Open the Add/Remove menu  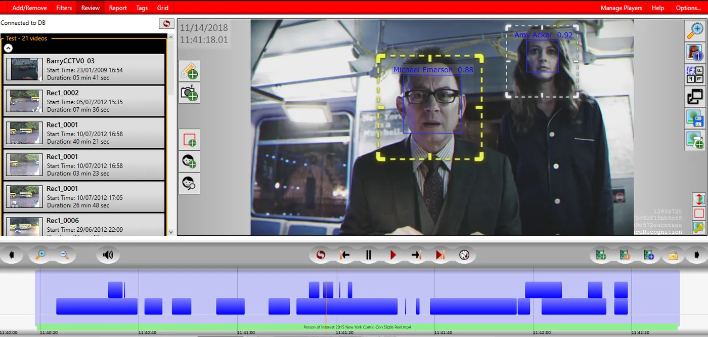[30, 8]
